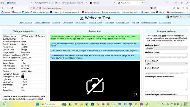Open Windows Start menu

pyautogui.click(x=37, y=104)
